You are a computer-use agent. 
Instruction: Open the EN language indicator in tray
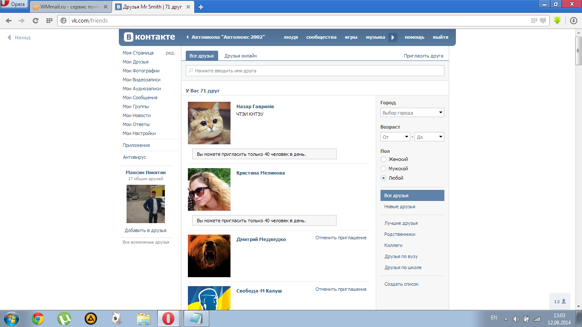494,318
